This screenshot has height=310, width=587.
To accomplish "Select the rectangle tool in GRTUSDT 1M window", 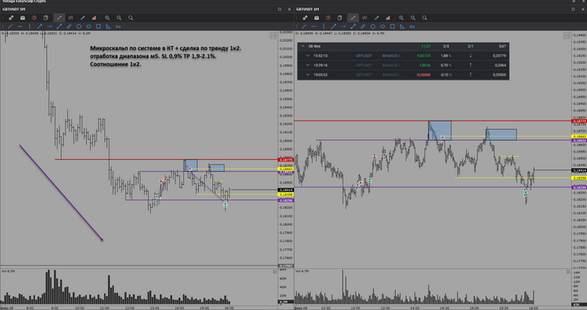I will pos(392,27).
